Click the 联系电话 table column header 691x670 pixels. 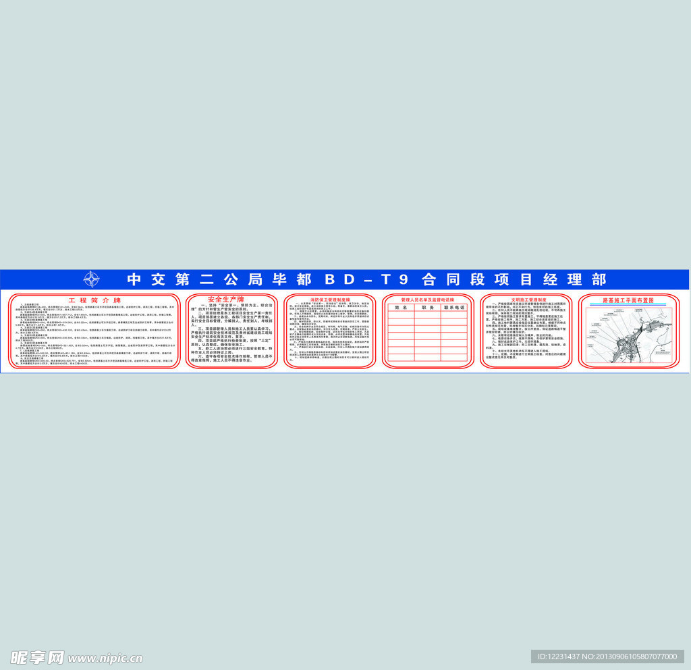(x=454, y=308)
